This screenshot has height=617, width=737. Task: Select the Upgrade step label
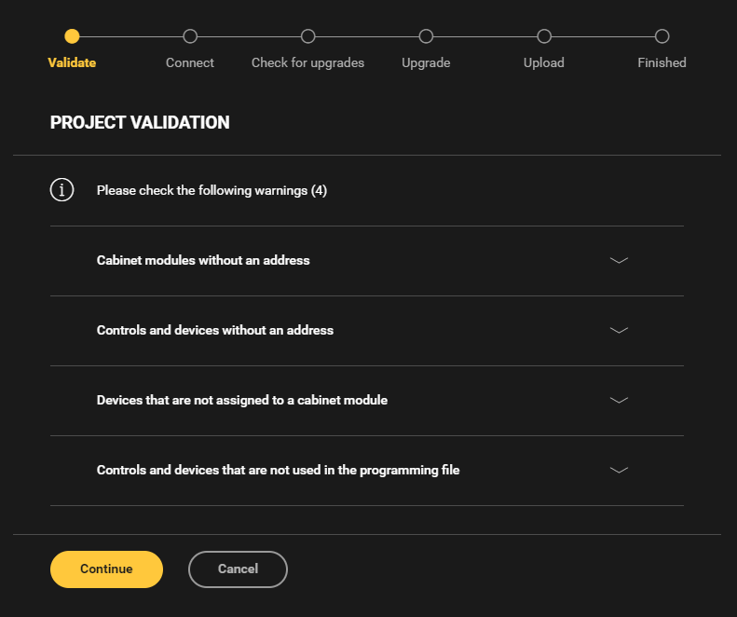pos(426,63)
